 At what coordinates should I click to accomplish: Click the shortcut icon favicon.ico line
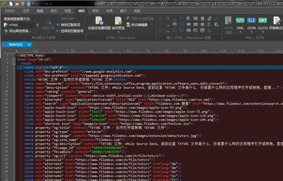click(x=109, y=124)
